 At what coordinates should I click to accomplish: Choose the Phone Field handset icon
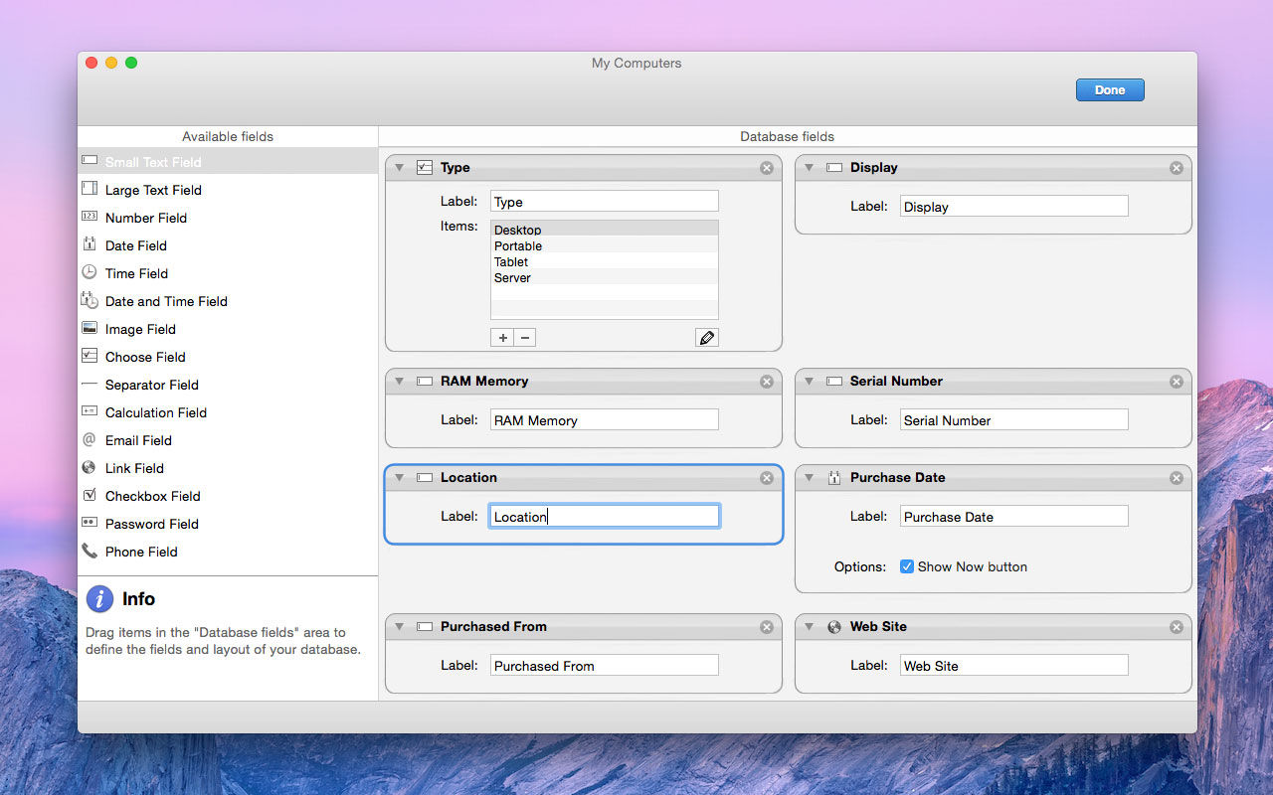coord(90,551)
